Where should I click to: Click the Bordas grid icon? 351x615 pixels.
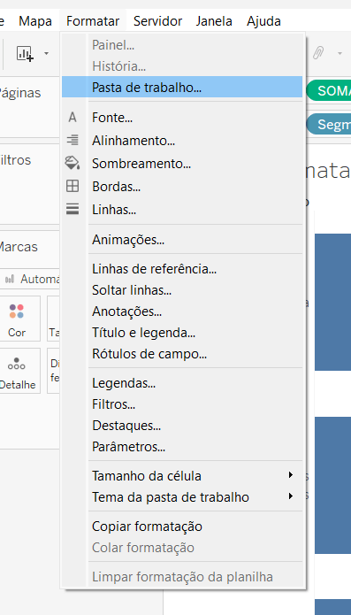[x=72, y=187]
